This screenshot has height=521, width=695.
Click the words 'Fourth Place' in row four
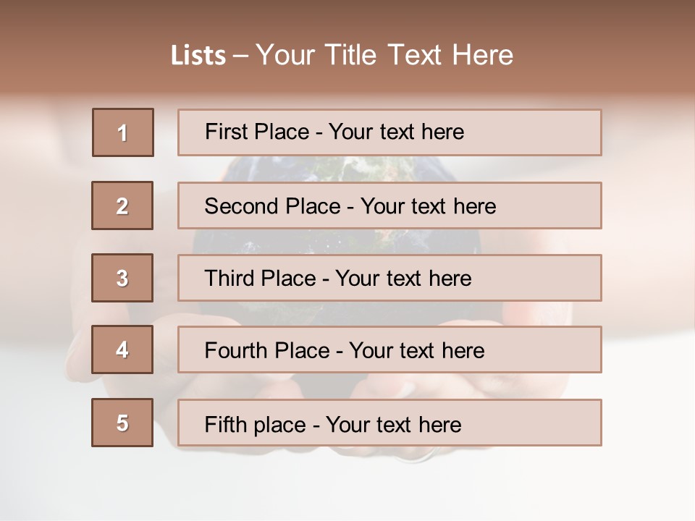tap(267, 350)
